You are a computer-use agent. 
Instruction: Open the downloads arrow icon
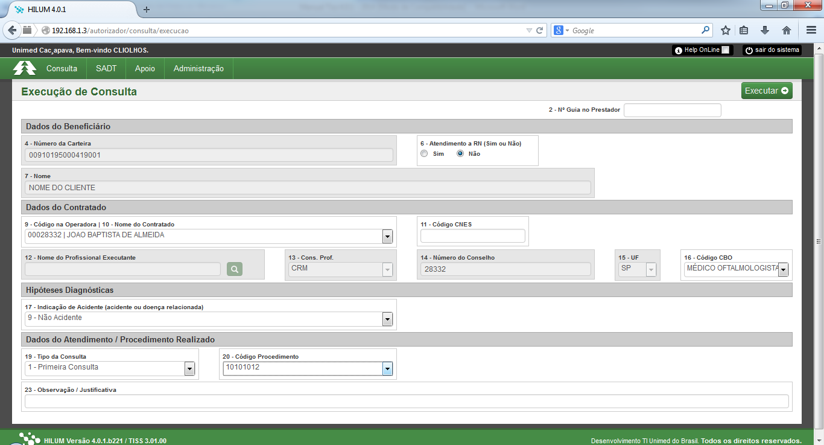pos(765,30)
